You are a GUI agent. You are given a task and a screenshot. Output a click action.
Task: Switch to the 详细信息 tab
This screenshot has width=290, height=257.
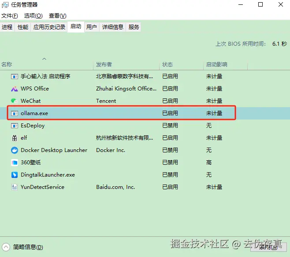(x=113, y=27)
